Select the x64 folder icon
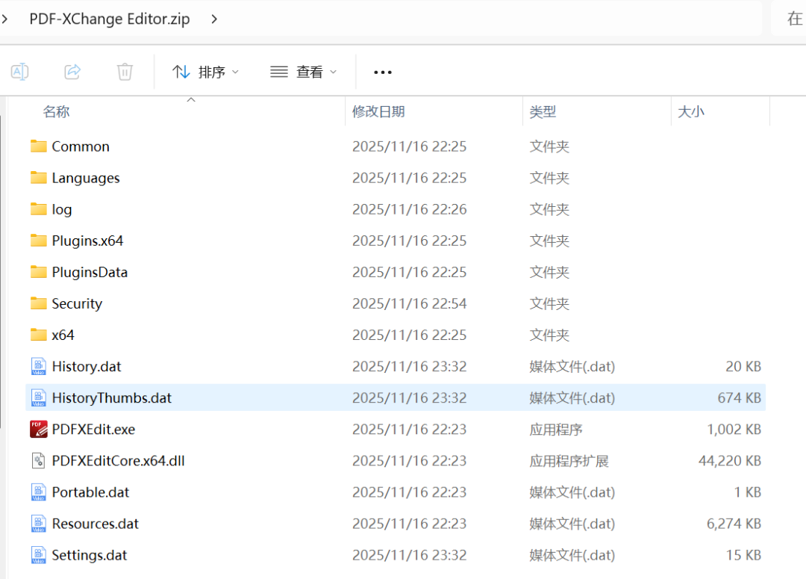Viewport: 806px width, 579px height. tap(39, 335)
